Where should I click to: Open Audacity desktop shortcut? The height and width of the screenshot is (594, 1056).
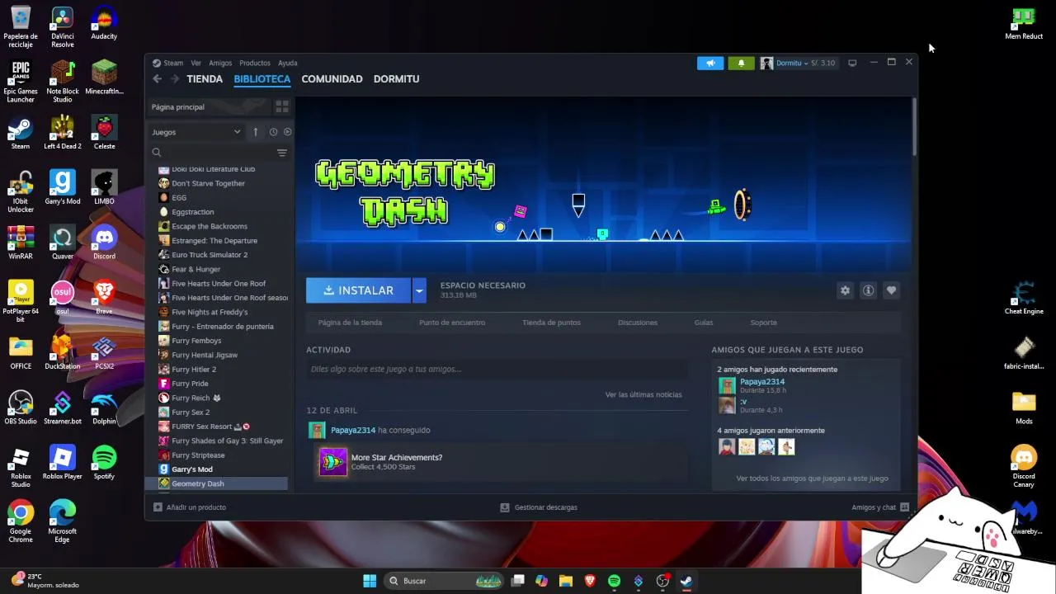(x=104, y=23)
